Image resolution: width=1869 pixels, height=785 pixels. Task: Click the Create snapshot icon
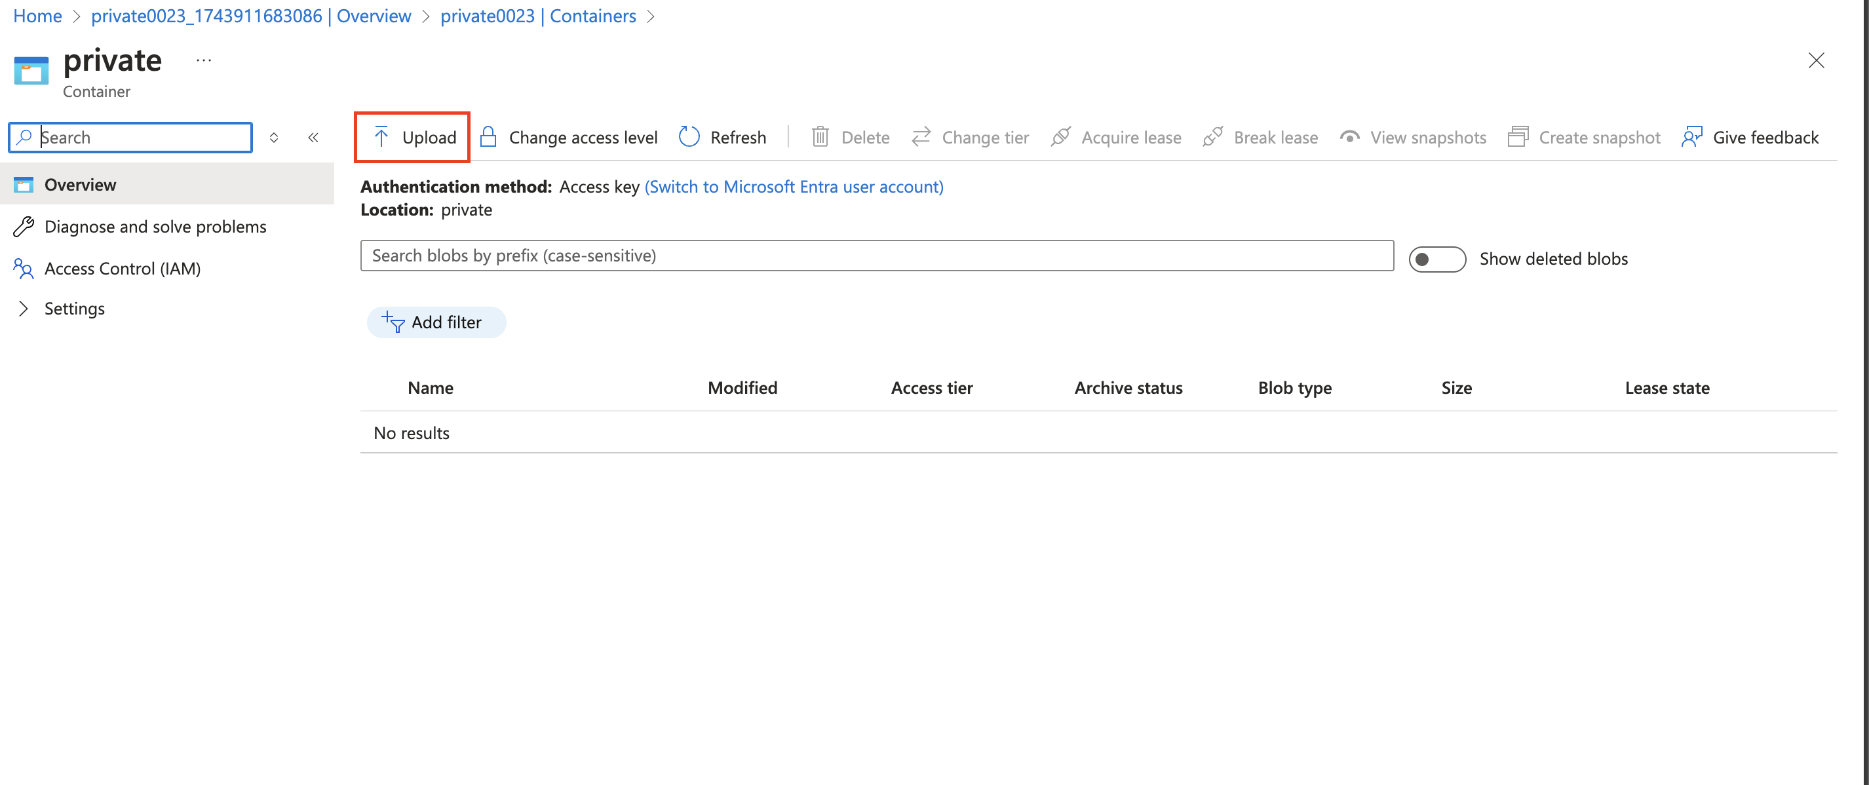pos(1518,137)
